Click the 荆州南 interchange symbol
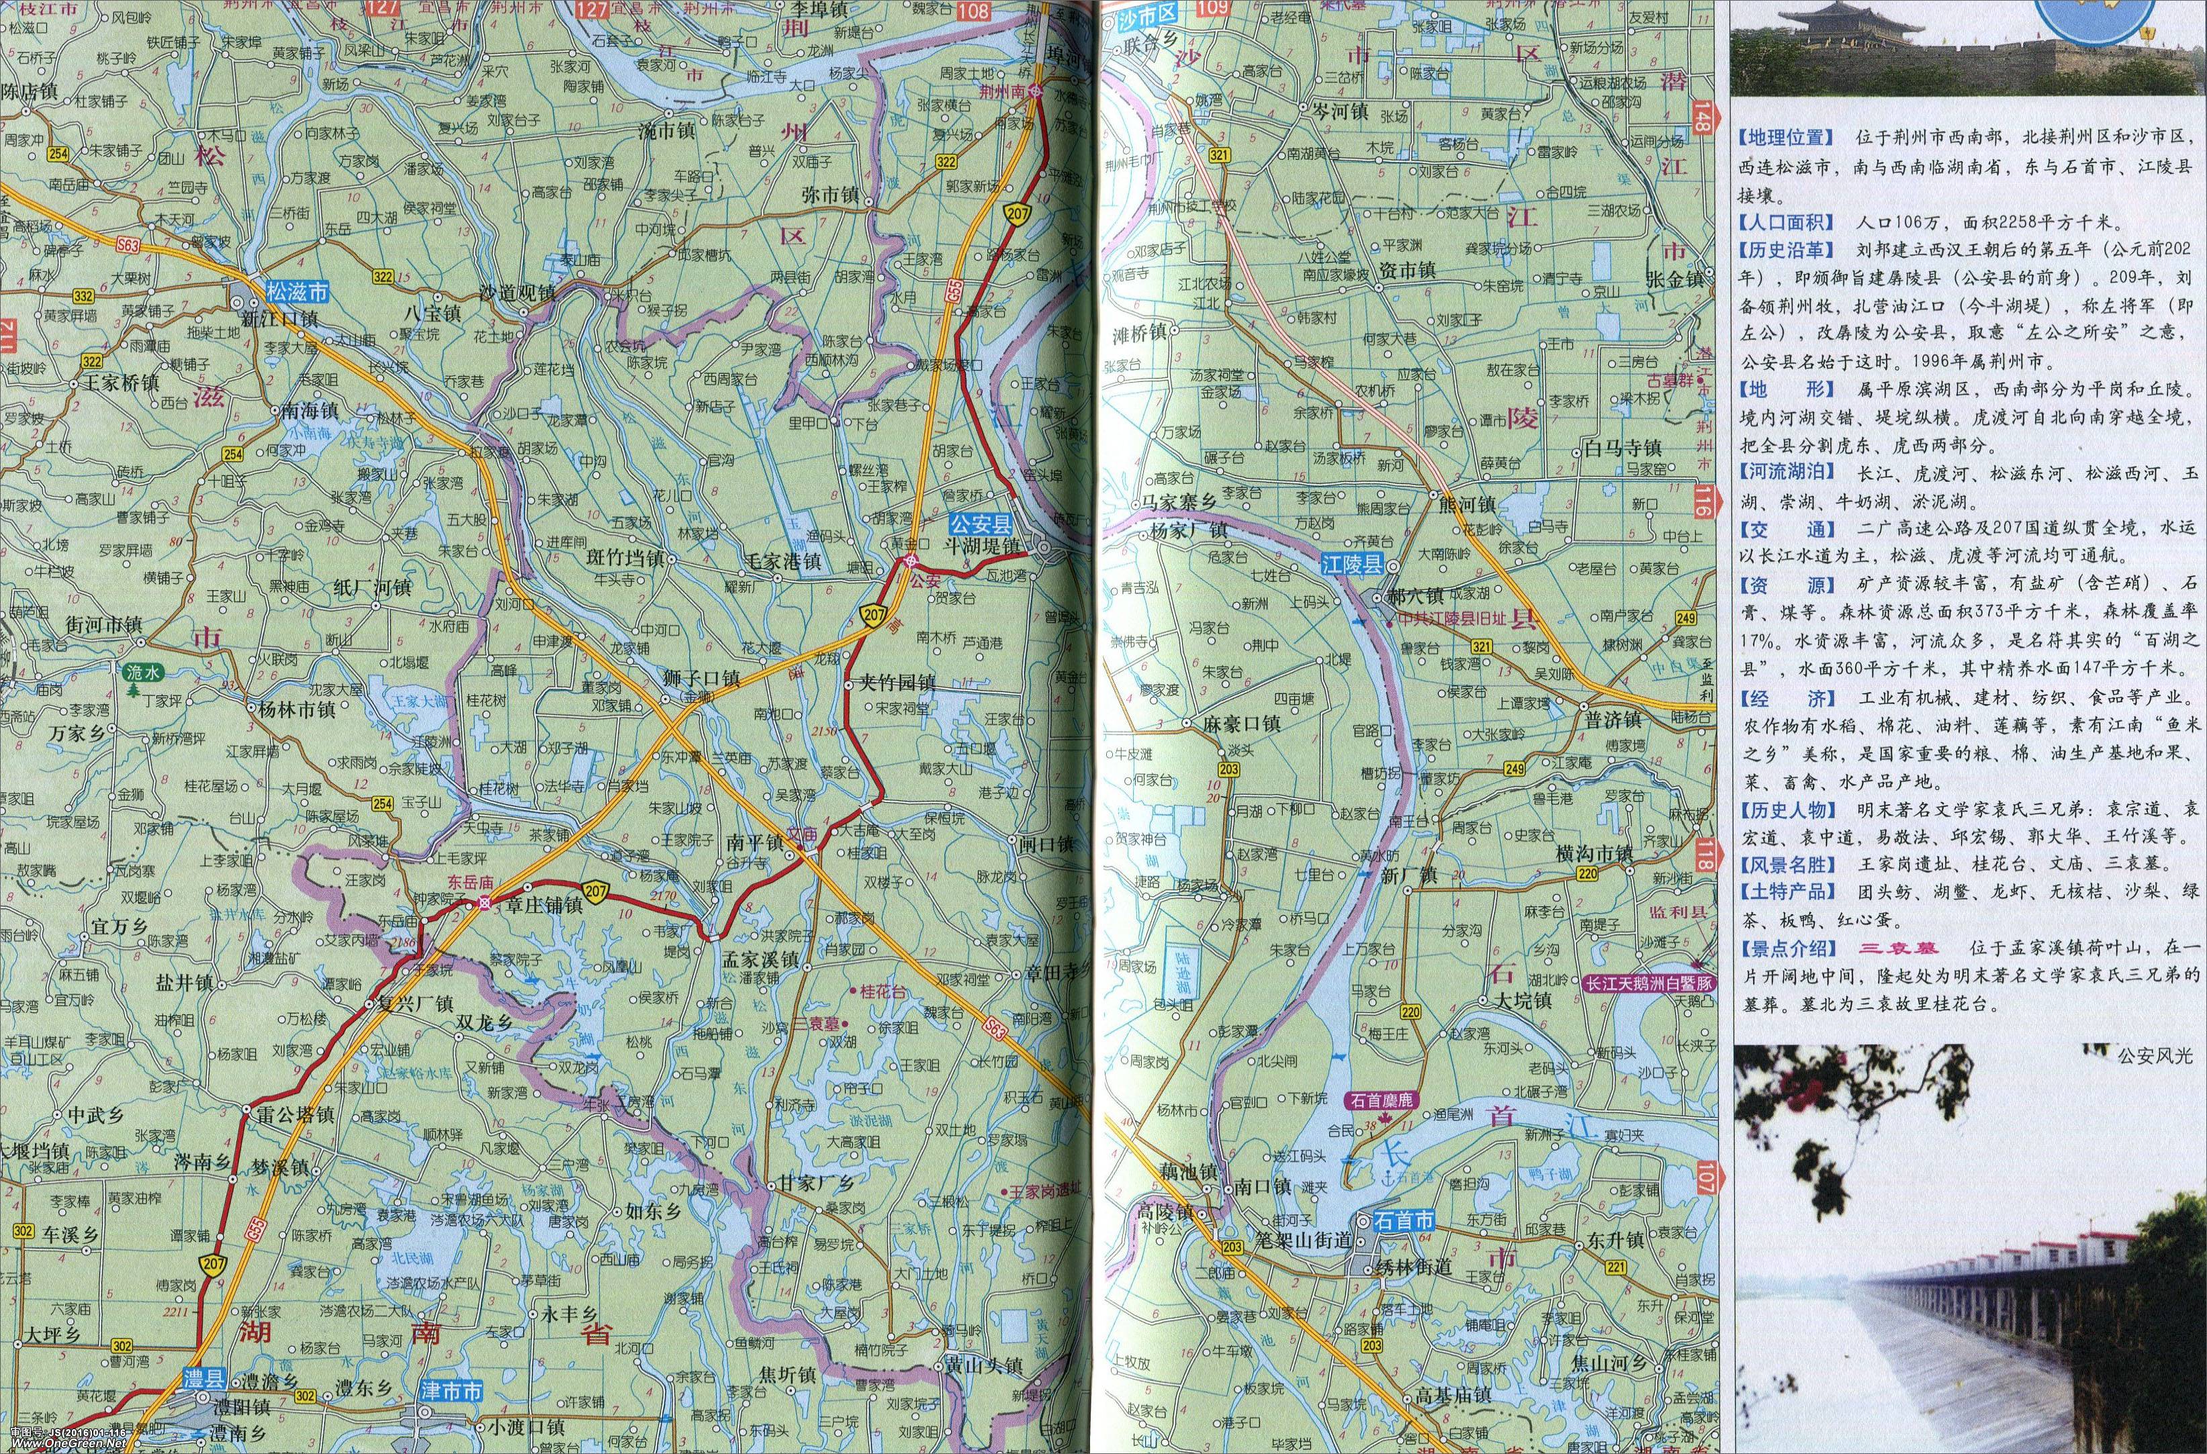2207x1454 pixels. [x=1035, y=91]
